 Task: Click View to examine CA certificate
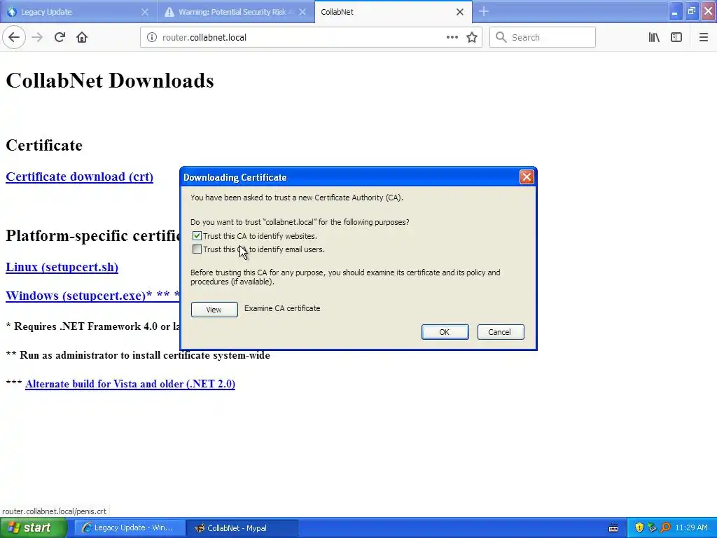coord(214,310)
